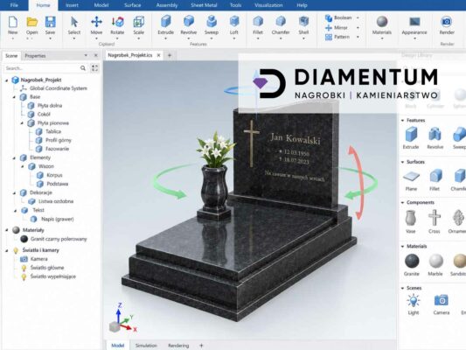The image size is (466, 350).
Task: Collapse Components section in library
Action: [x=402, y=202]
